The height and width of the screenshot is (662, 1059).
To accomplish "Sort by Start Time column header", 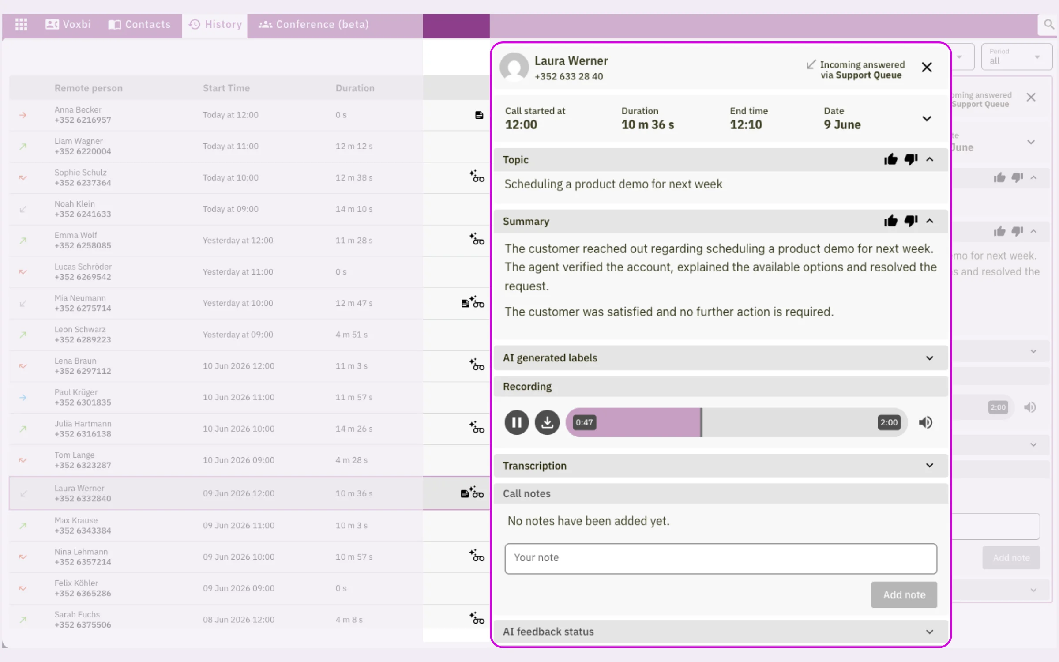I will click(x=226, y=88).
